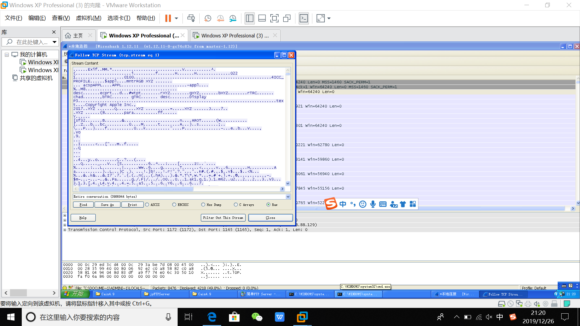Open Microsoft Edge from Windows taskbar
Image resolution: width=580 pixels, height=326 pixels.
coord(212,317)
